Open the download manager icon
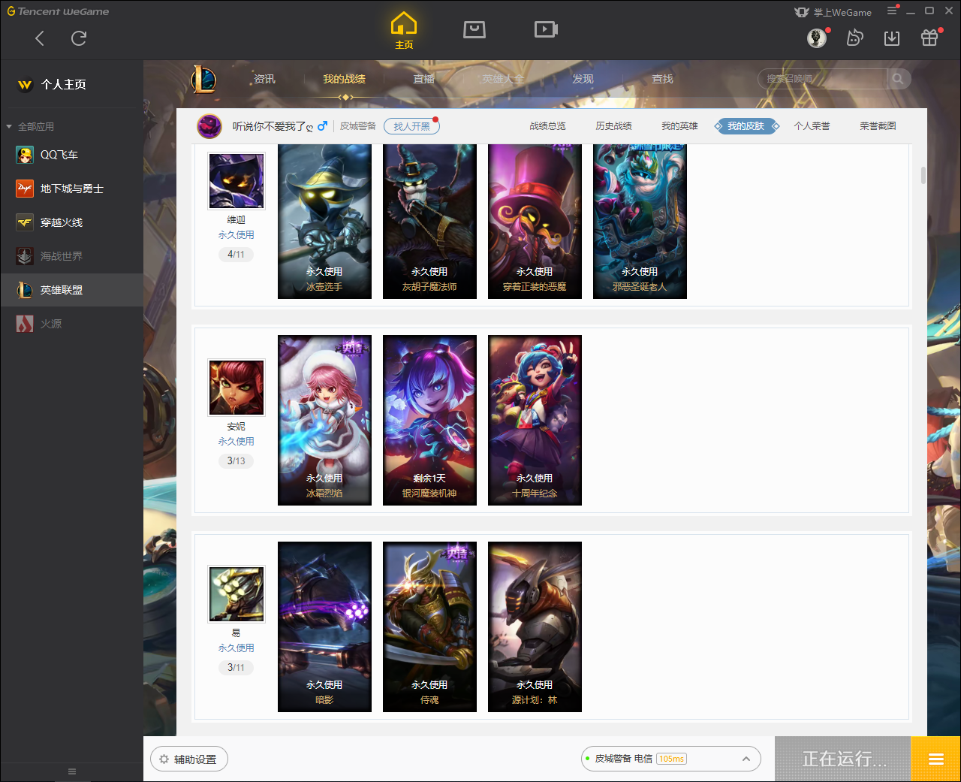 tap(892, 38)
